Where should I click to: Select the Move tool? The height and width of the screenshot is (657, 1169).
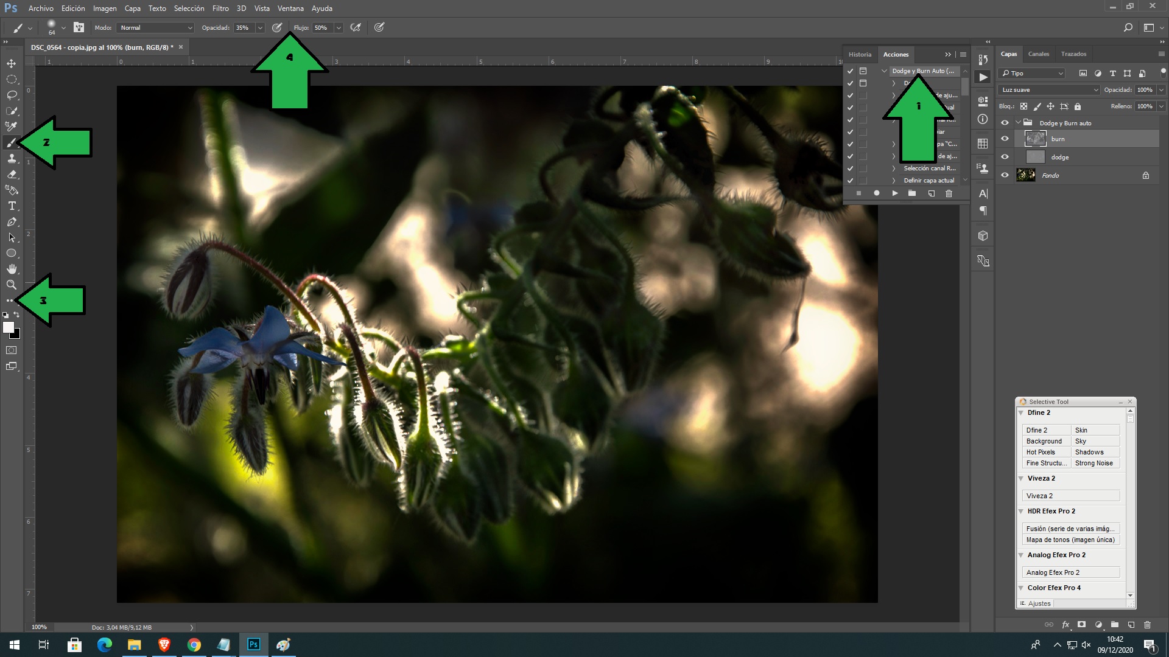pyautogui.click(x=11, y=63)
